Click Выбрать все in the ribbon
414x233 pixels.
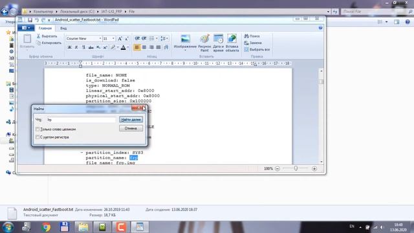[x=257, y=49]
